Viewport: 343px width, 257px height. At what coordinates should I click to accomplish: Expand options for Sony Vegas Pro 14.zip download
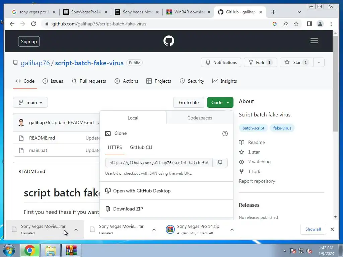[232, 230]
